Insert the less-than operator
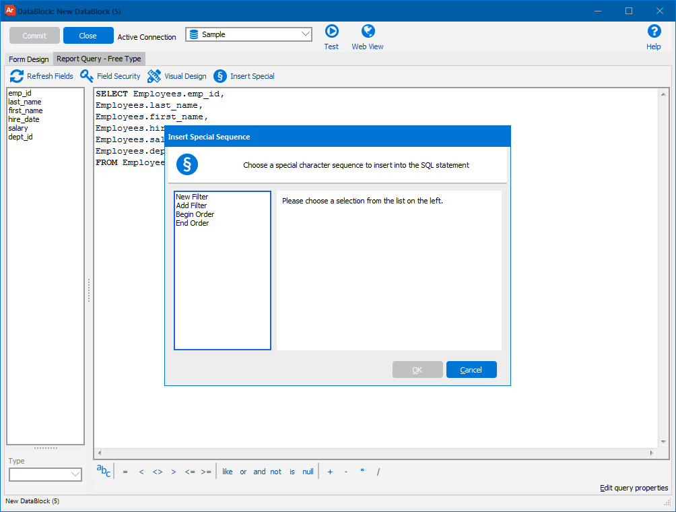 (x=141, y=472)
